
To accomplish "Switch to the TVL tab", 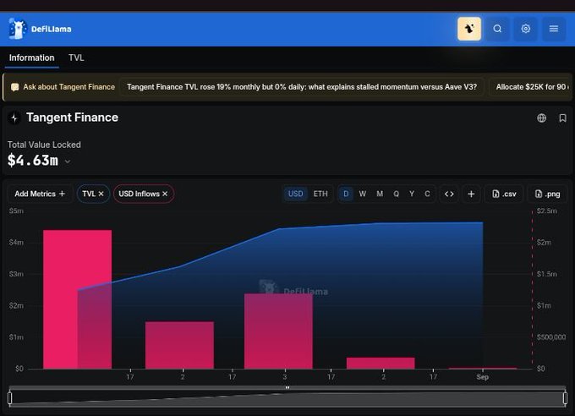I will point(76,58).
